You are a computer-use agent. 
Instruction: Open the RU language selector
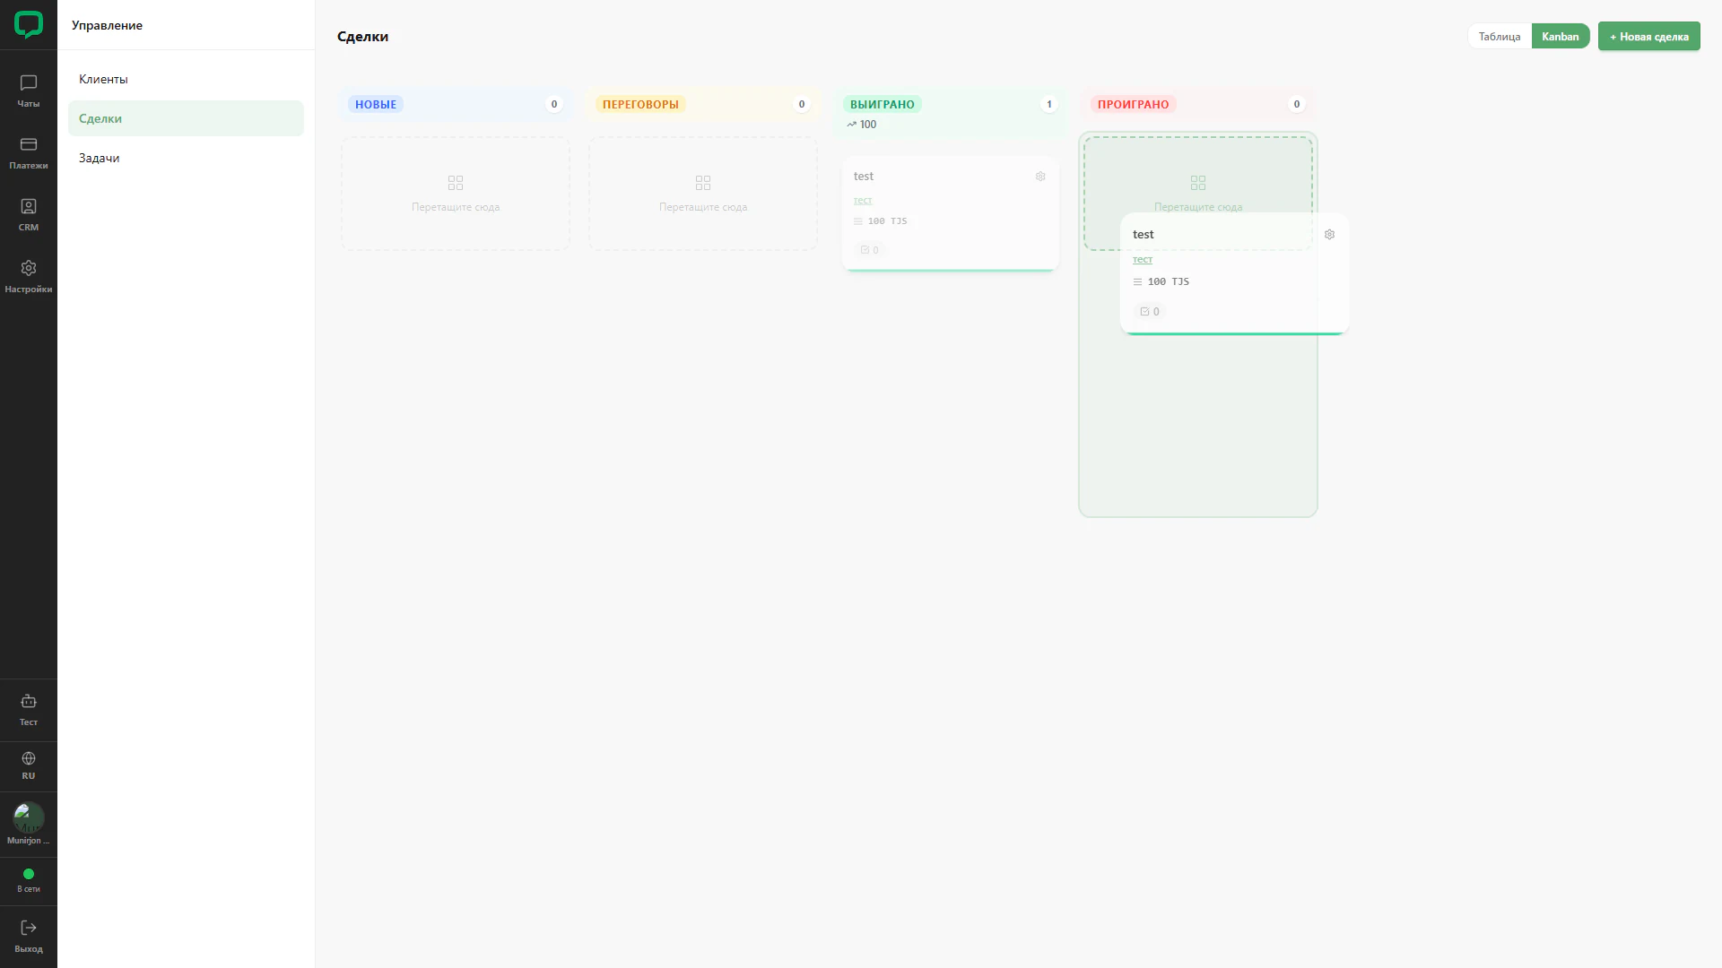[x=29, y=766]
